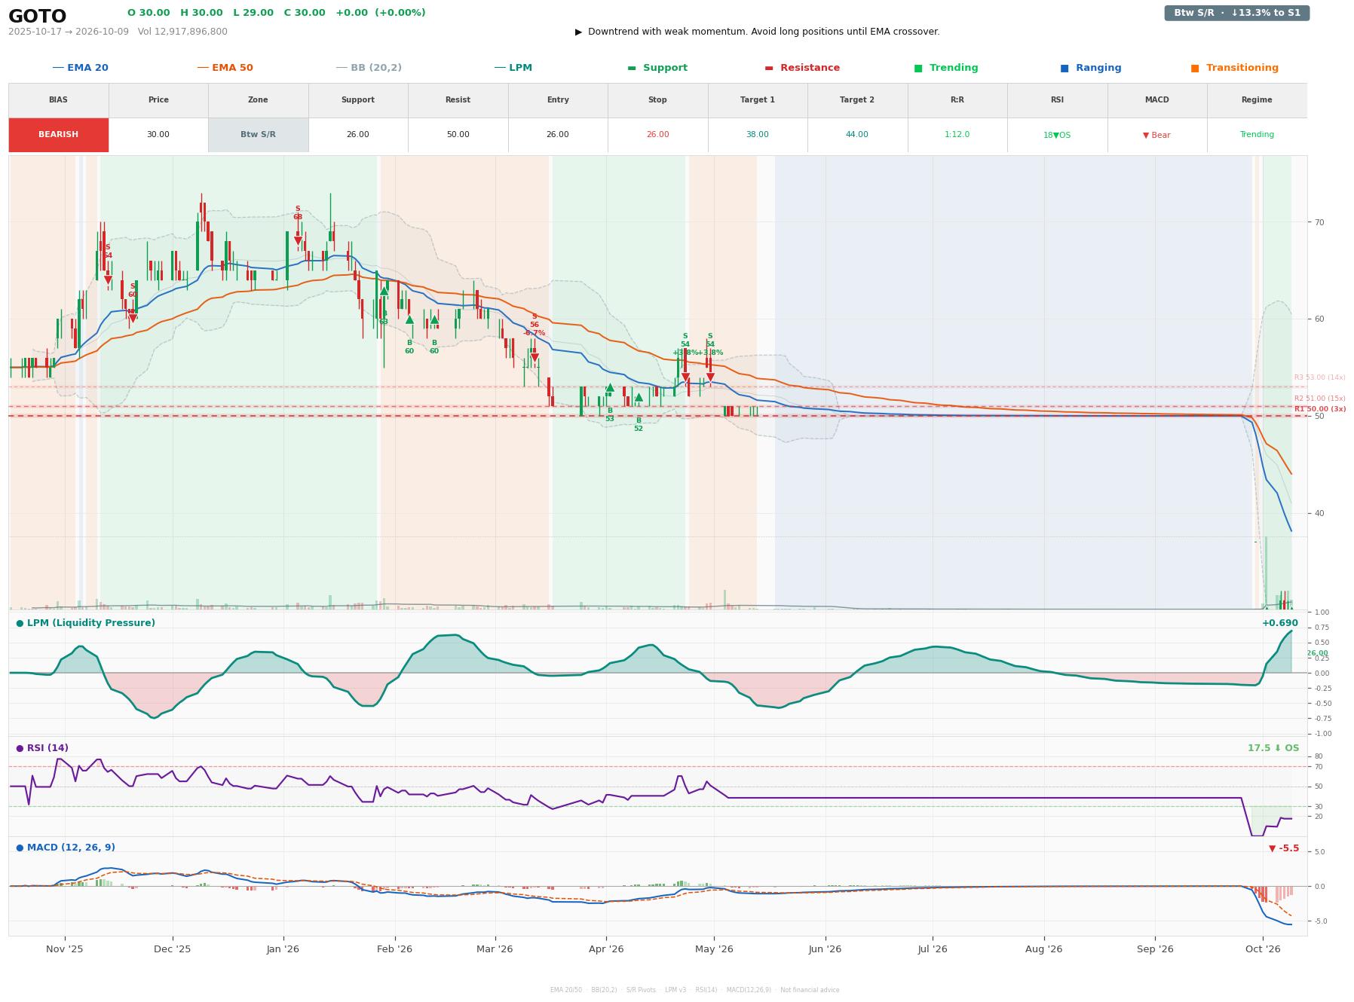
Task: Click the MACD Bear table cell
Action: click(1157, 135)
